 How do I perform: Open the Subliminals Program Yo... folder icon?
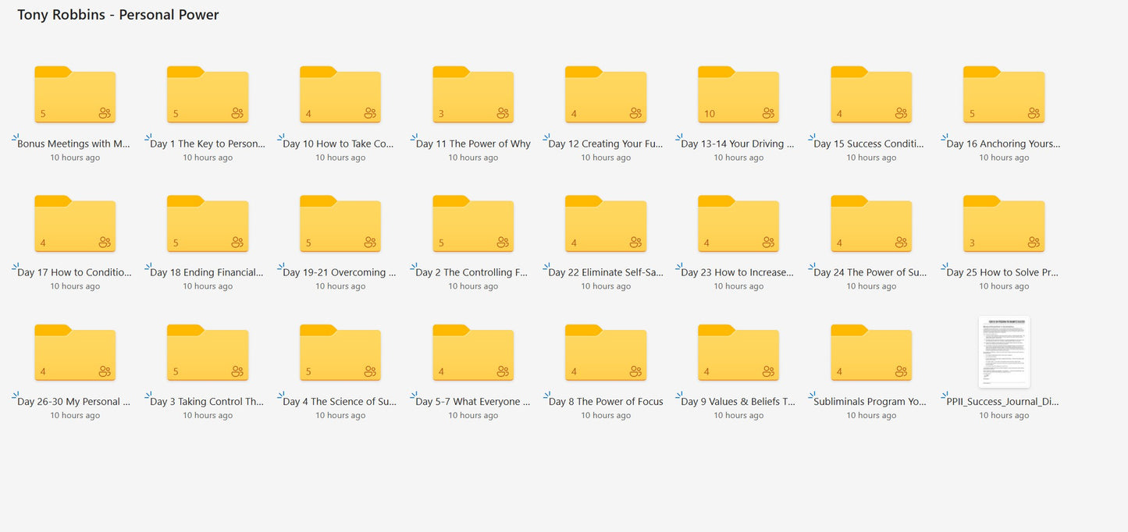tap(871, 353)
